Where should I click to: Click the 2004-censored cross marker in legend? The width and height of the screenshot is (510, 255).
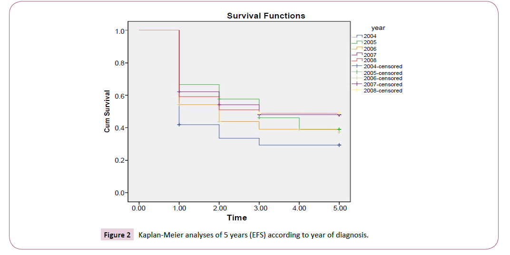[357, 66]
